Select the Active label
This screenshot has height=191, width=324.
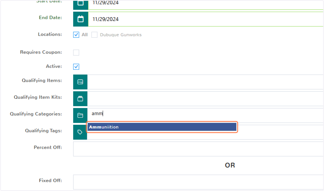[x=54, y=66]
